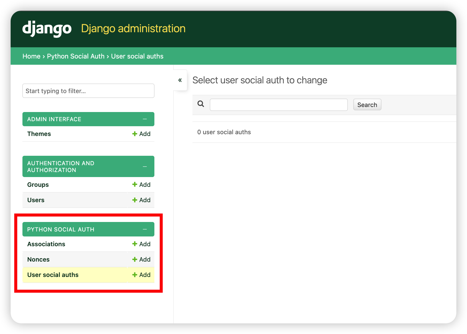Viewport: 467px width, 334px height.
Task: Click '0 user social auths' result count
Action: (x=224, y=132)
